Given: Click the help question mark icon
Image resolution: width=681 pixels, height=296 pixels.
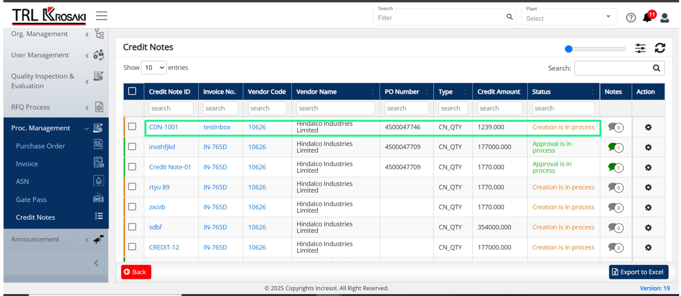Looking at the screenshot, I should (631, 18).
